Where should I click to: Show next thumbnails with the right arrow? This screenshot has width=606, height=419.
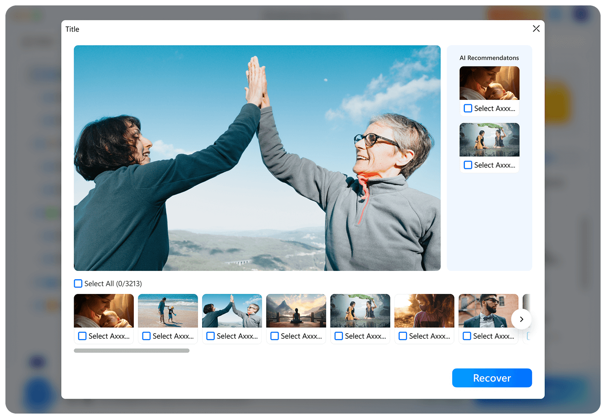coord(521,319)
